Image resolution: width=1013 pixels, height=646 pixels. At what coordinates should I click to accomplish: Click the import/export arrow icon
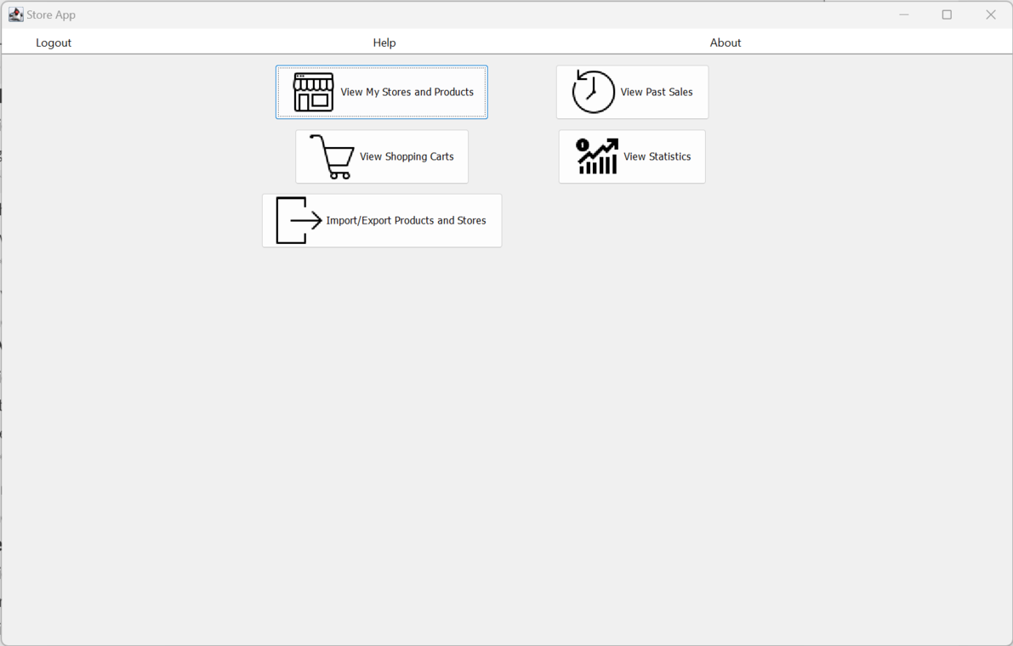pos(299,221)
